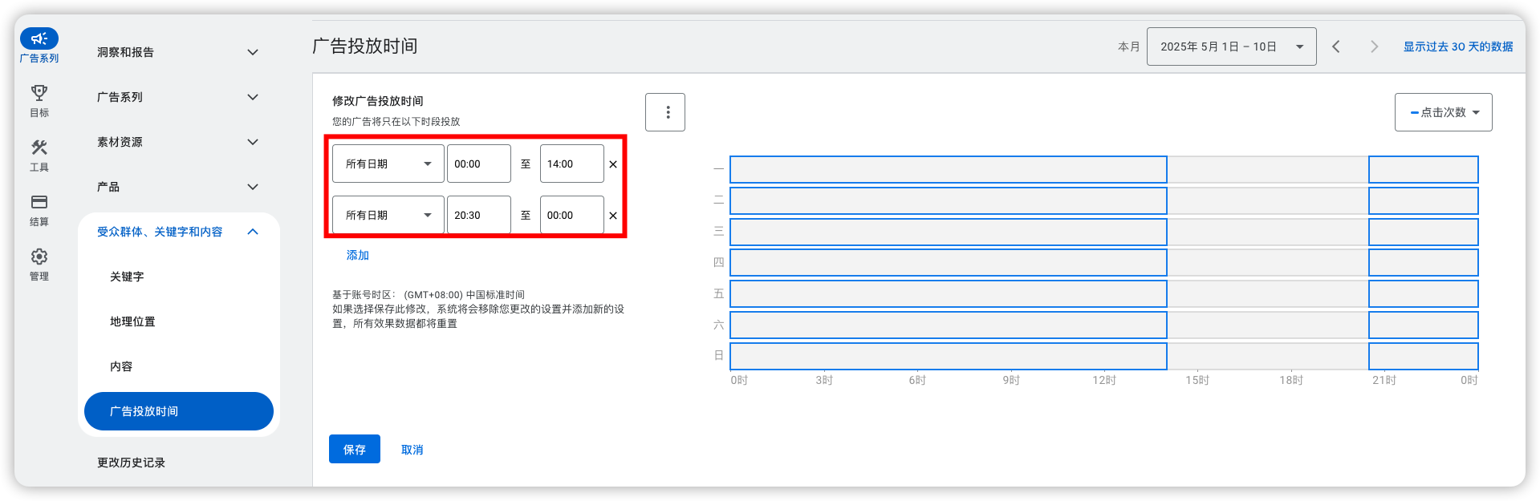This screenshot has width=1540, height=501.
Task: Remove the 00:00 to 14:00 schedule row
Action: pyautogui.click(x=613, y=164)
